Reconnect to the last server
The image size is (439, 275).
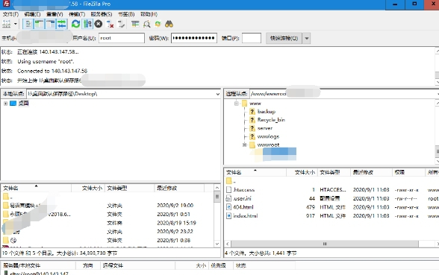(121, 24)
